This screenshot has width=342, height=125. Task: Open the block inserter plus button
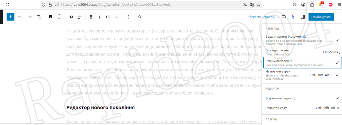coord(10,17)
